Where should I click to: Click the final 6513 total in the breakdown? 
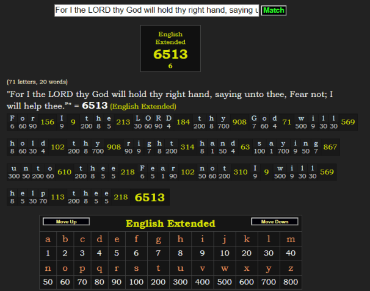click(x=150, y=197)
